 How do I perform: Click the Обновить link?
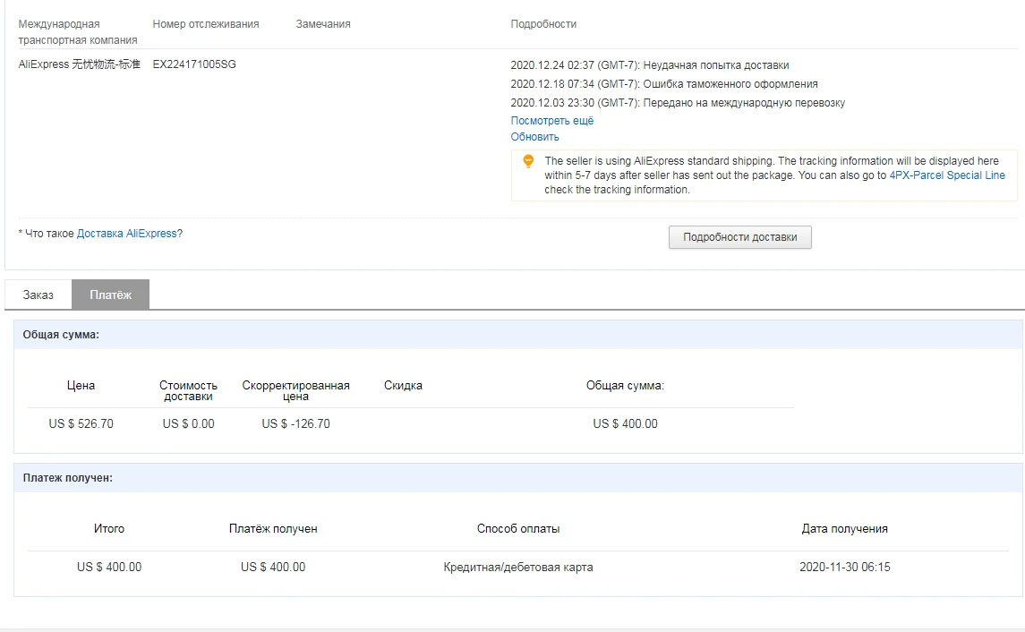pos(534,137)
